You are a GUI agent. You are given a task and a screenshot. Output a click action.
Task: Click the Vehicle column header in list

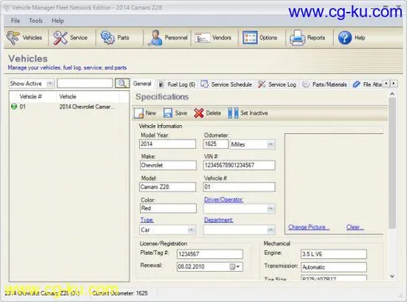(87, 96)
